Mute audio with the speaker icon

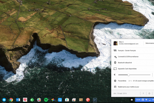tap(115, 75)
